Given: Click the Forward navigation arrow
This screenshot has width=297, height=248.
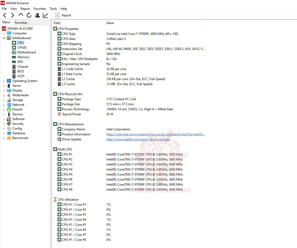Looking at the screenshot, I should (x=12, y=15).
